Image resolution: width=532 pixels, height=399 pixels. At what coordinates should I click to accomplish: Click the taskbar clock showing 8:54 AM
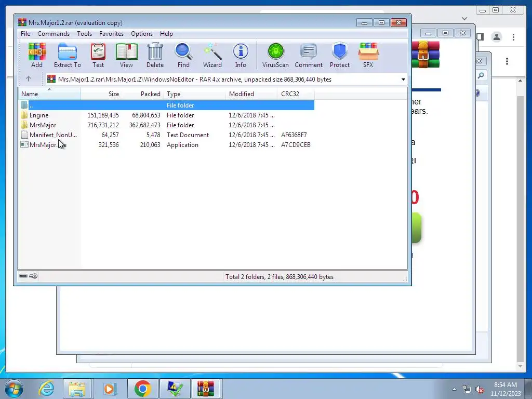point(505,389)
